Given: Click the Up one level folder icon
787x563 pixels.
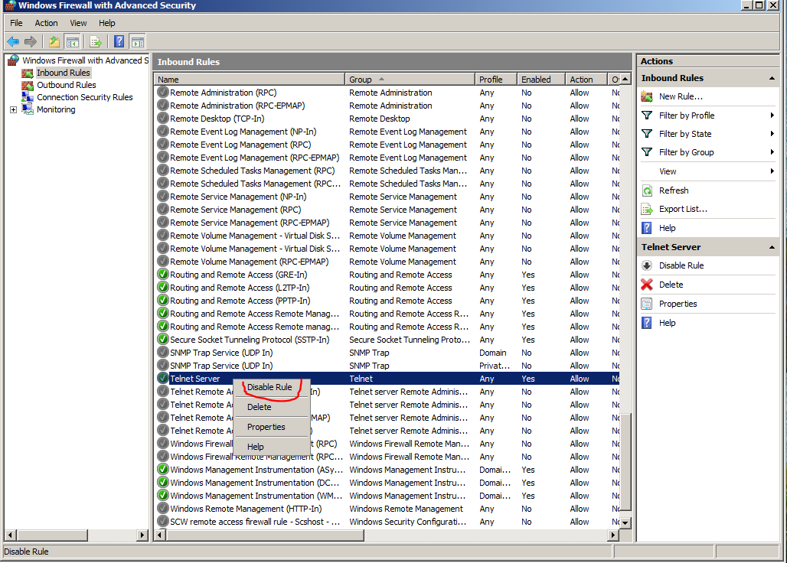Looking at the screenshot, I should 54,41.
